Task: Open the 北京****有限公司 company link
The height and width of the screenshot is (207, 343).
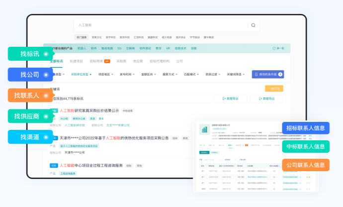Action: point(118,125)
